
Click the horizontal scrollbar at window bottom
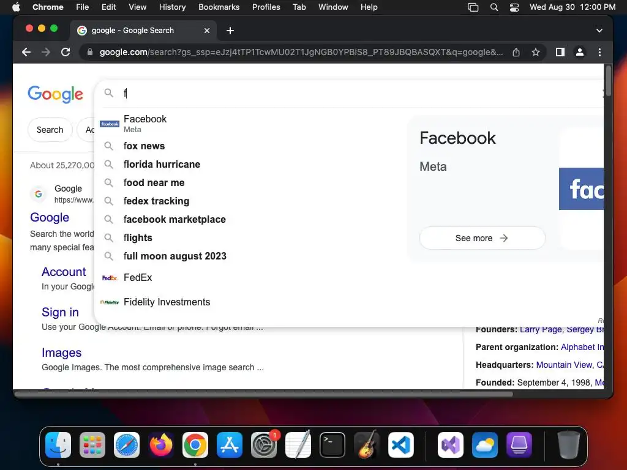coord(264,394)
